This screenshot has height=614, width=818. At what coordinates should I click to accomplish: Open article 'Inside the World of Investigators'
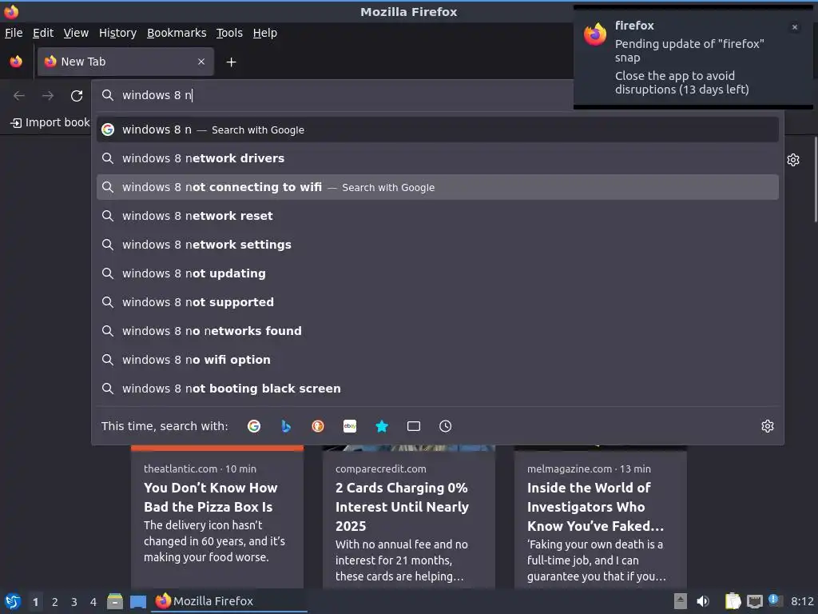(601, 517)
